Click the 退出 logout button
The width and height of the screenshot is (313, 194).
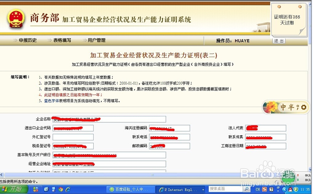coord(279,41)
